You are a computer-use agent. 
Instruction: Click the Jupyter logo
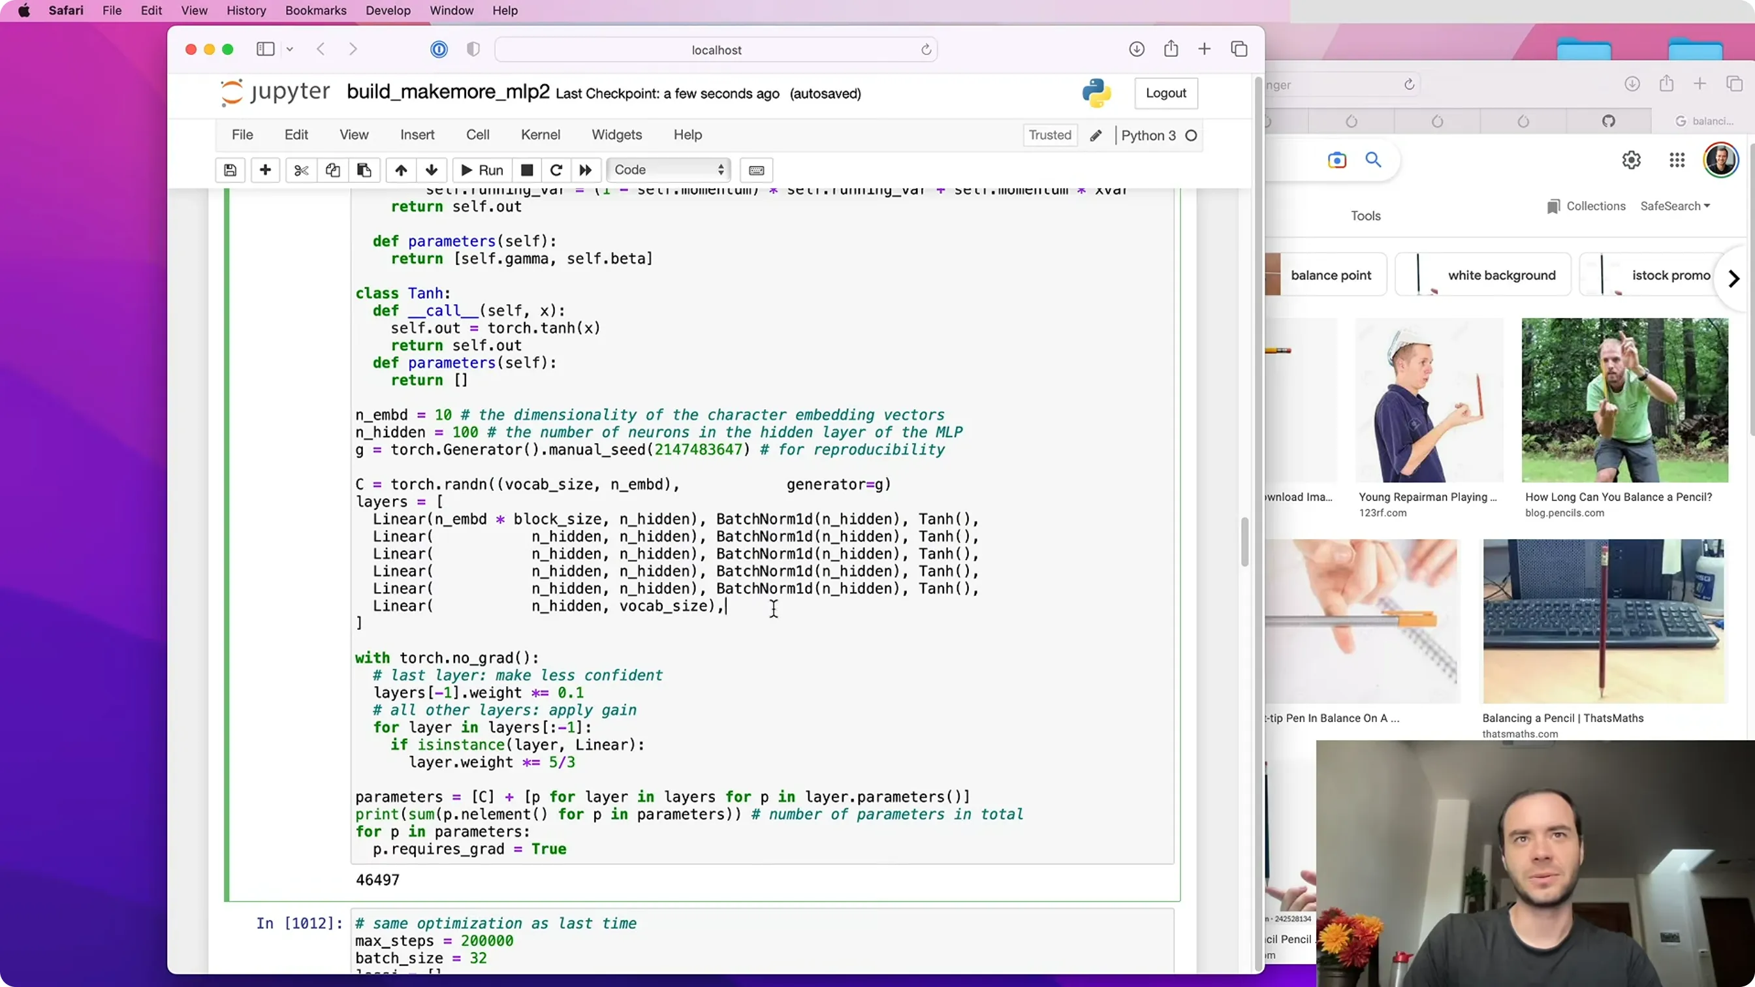[x=276, y=93]
